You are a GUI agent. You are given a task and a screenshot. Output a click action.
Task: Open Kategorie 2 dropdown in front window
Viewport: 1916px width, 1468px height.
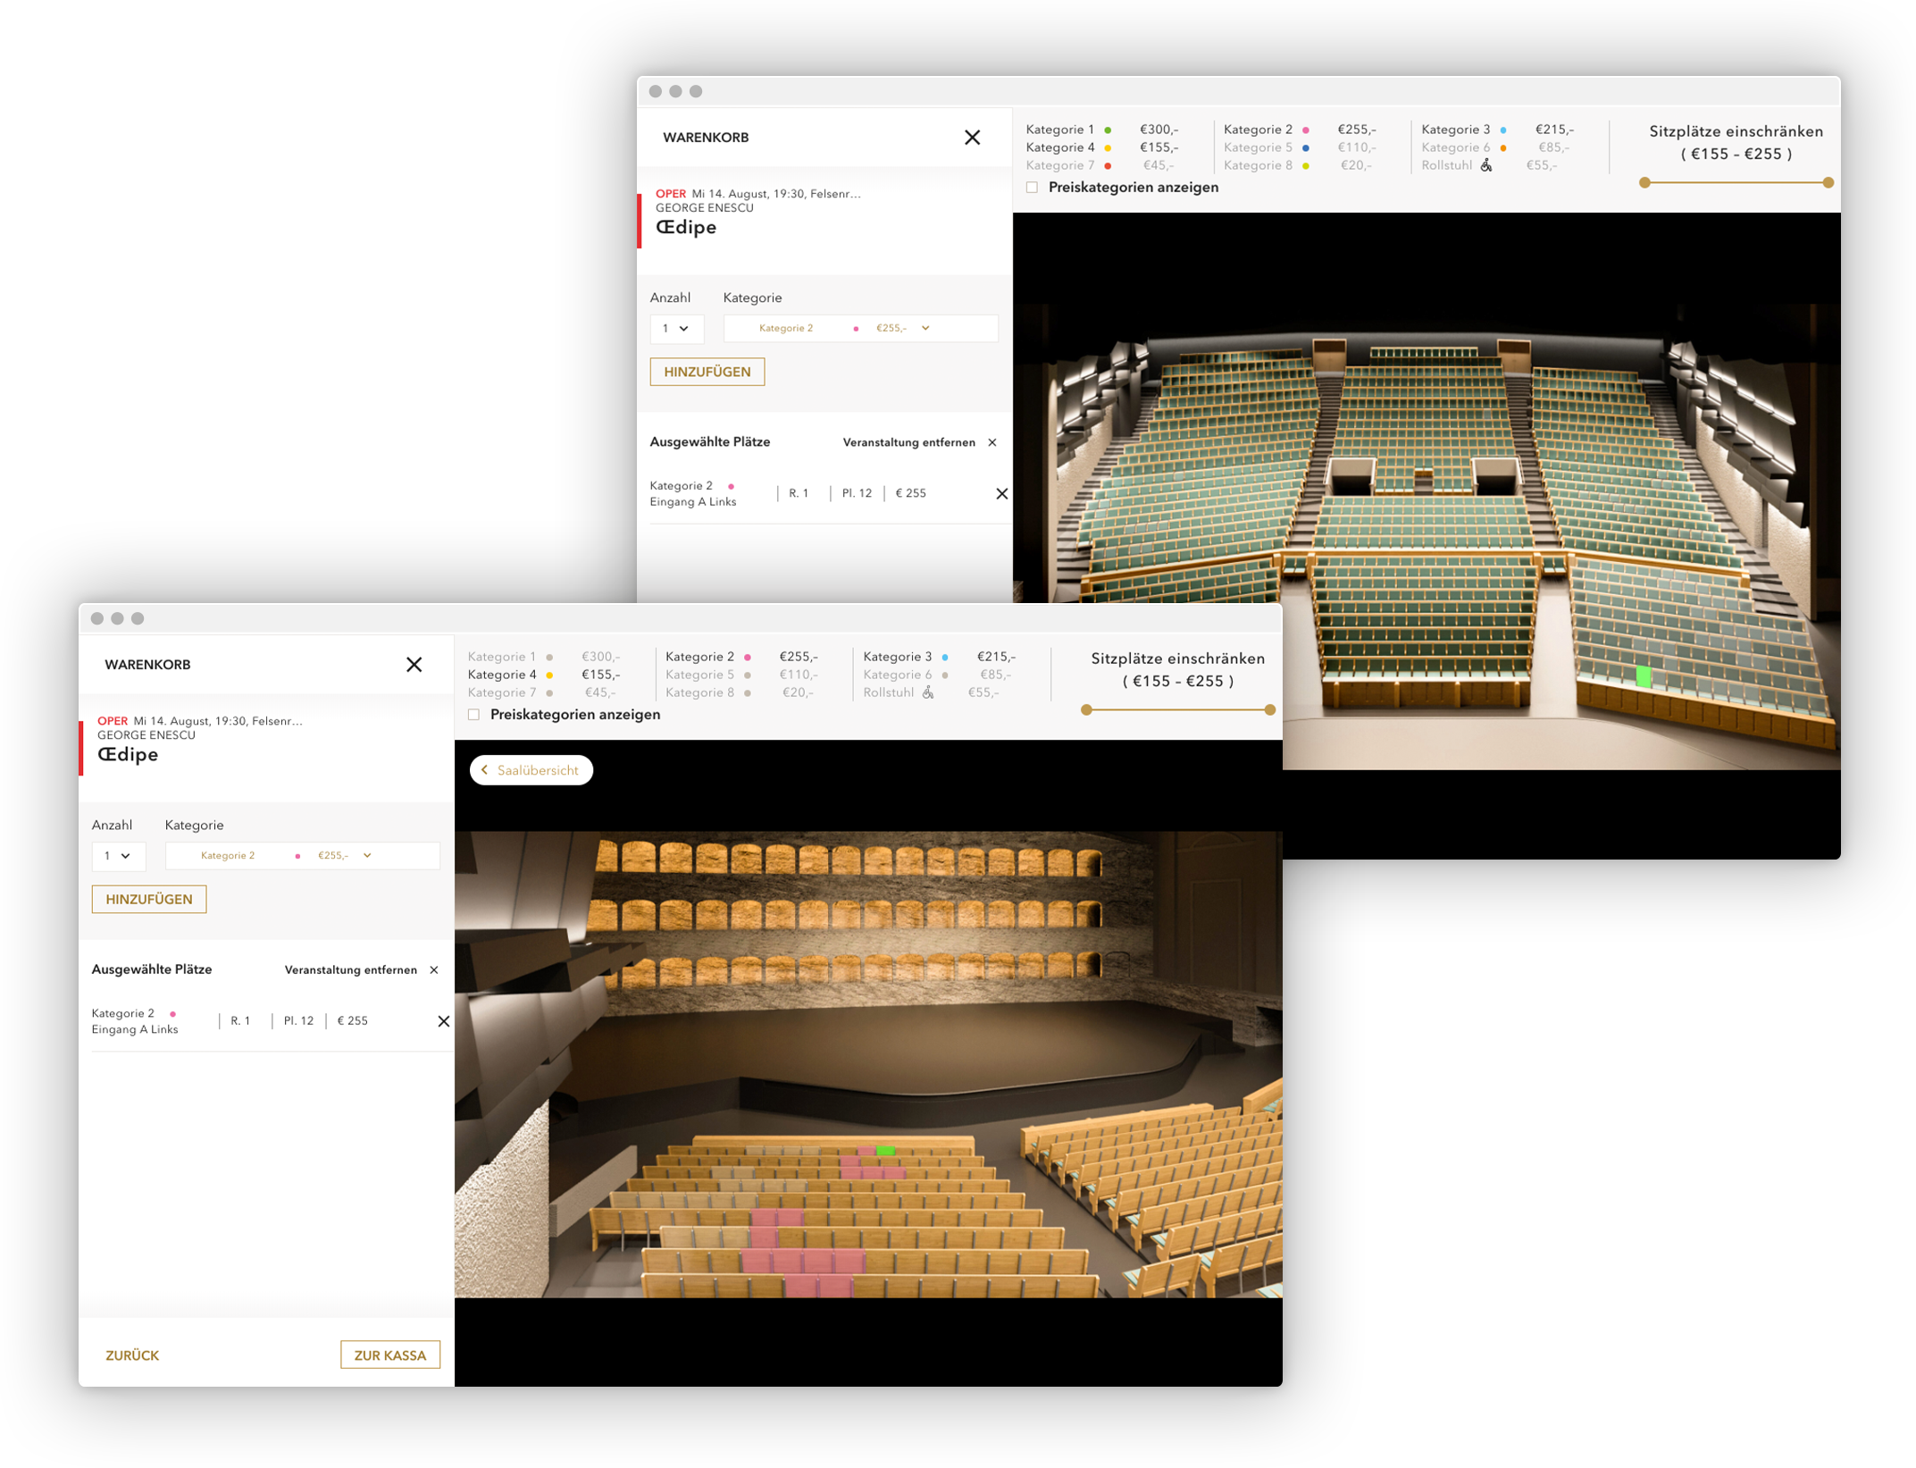coord(302,856)
